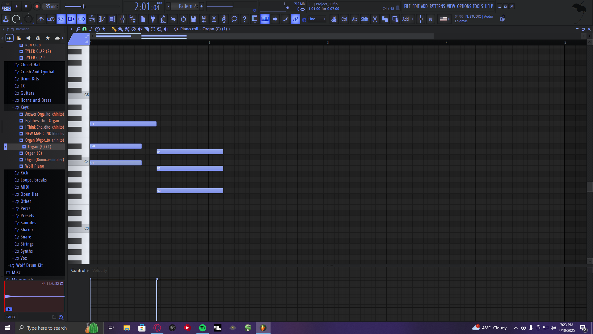Open the OPTIONS menu
Image resolution: width=593 pixels, height=334 pixels.
click(464, 6)
